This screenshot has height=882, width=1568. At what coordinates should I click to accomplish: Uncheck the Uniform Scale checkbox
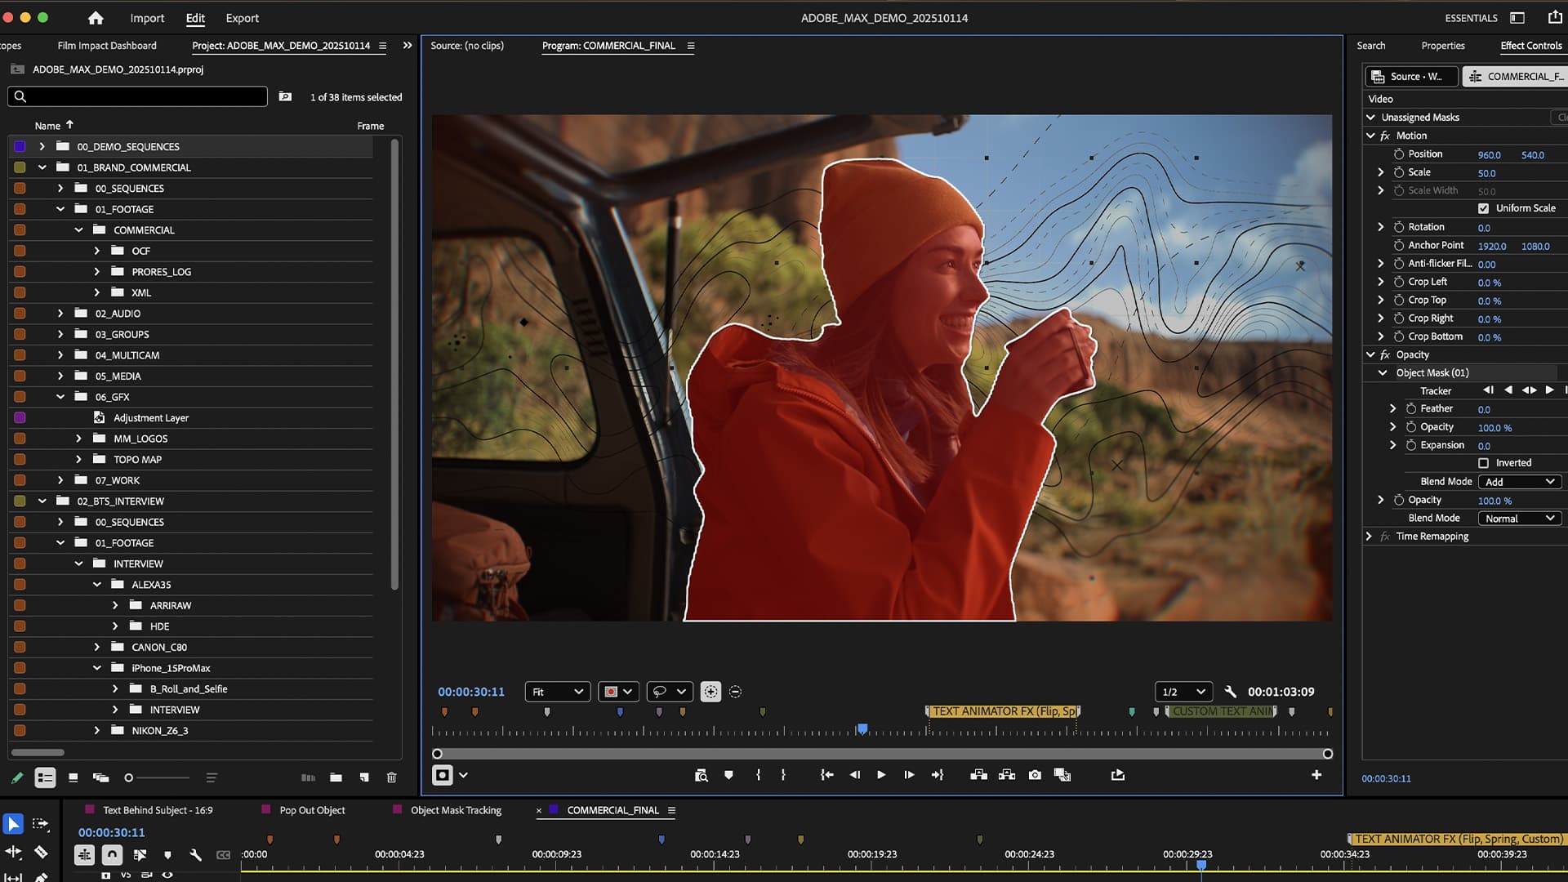pos(1484,208)
